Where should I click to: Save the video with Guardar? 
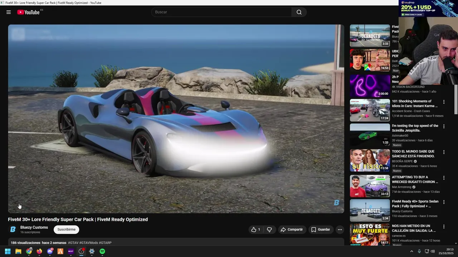point(321,230)
